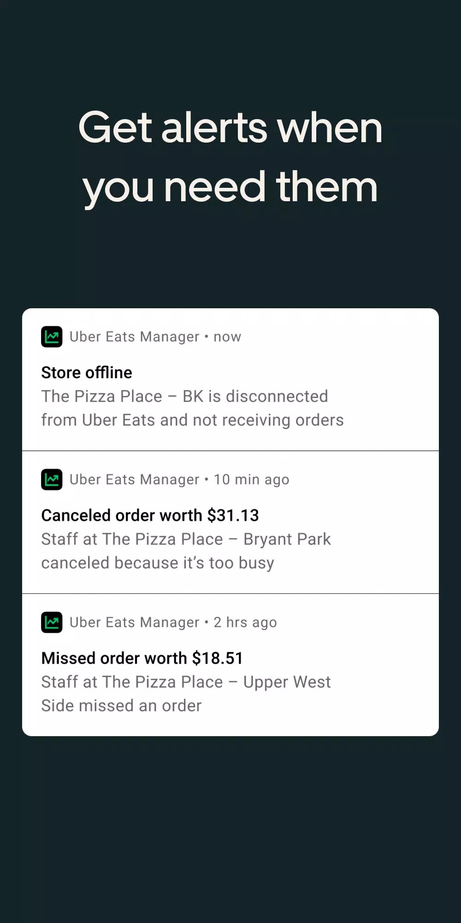
Task: Tap the "2 hrs ago" timestamp
Action: 245,623
